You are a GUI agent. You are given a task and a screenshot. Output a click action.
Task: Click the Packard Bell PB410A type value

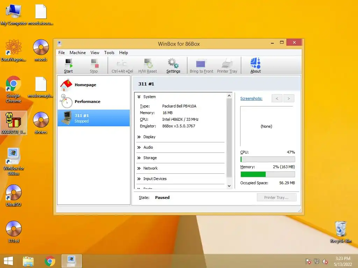[x=179, y=106]
